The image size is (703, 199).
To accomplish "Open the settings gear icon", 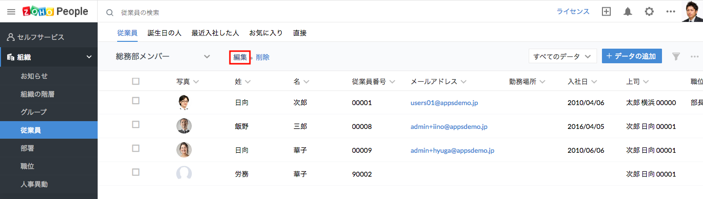I will tap(649, 12).
